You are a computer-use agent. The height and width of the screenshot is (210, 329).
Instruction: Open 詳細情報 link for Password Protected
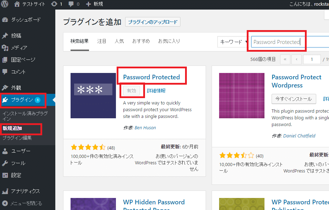[x=156, y=91]
